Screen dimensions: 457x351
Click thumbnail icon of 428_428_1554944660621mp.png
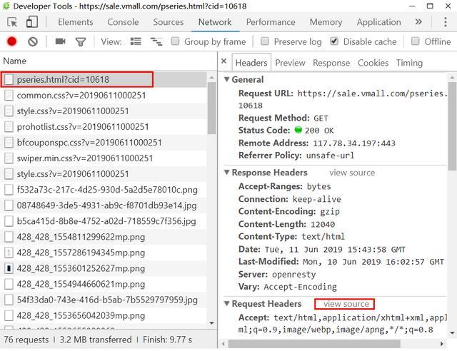click(x=9, y=284)
